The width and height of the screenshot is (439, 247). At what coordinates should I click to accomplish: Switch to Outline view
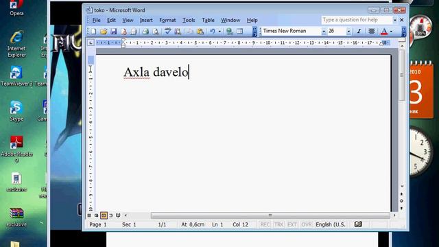click(x=111, y=215)
